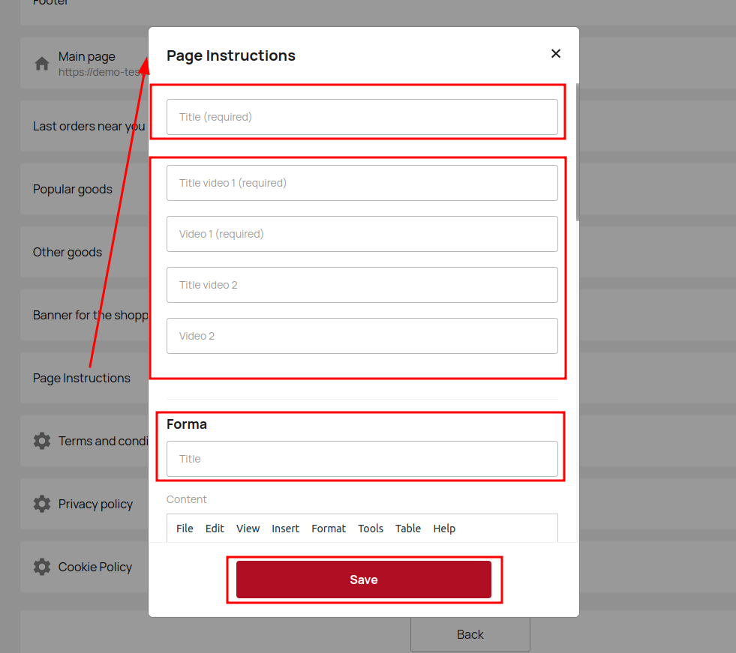This screenshot has width=736, height=653.
Task: Save the Page Instructions form
Action: pyautogui.click(x=364, y=580)
